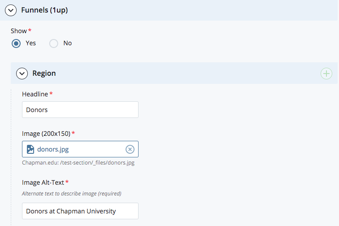Image resolution: width=339 pixels, height=226 pixels.
Task: Click the Headline input field
Action: (x=80, y=110)
